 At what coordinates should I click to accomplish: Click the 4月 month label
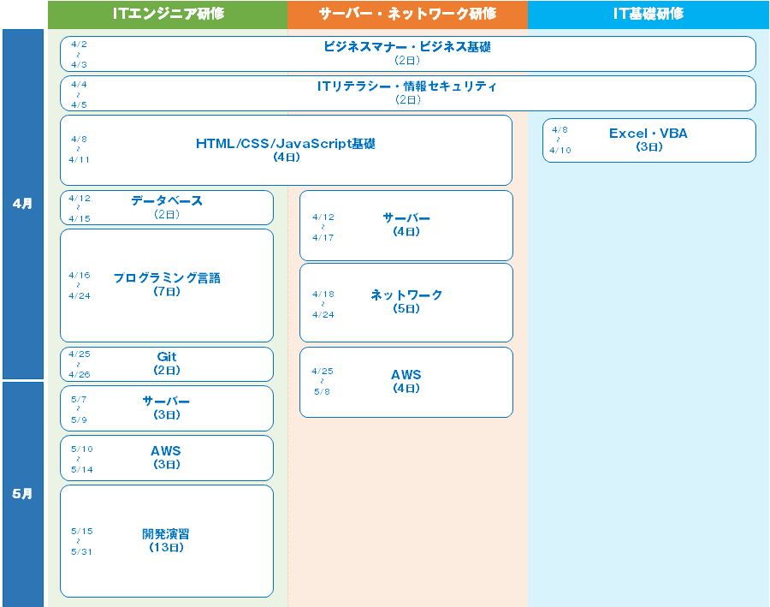[x=23, y=204]
